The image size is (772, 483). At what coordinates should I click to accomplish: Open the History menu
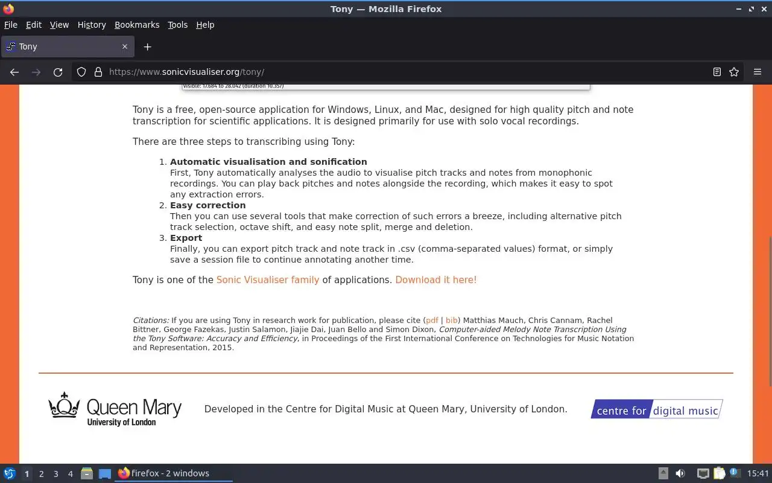click(x=92, y=25)
